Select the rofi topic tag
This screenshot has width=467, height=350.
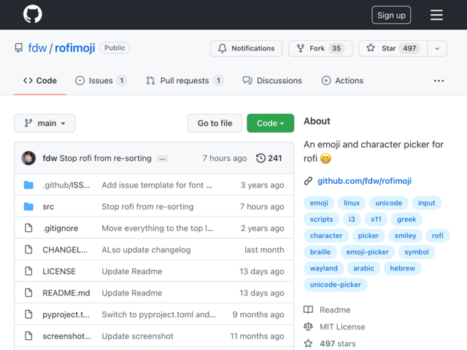click(x=438, y=236)
